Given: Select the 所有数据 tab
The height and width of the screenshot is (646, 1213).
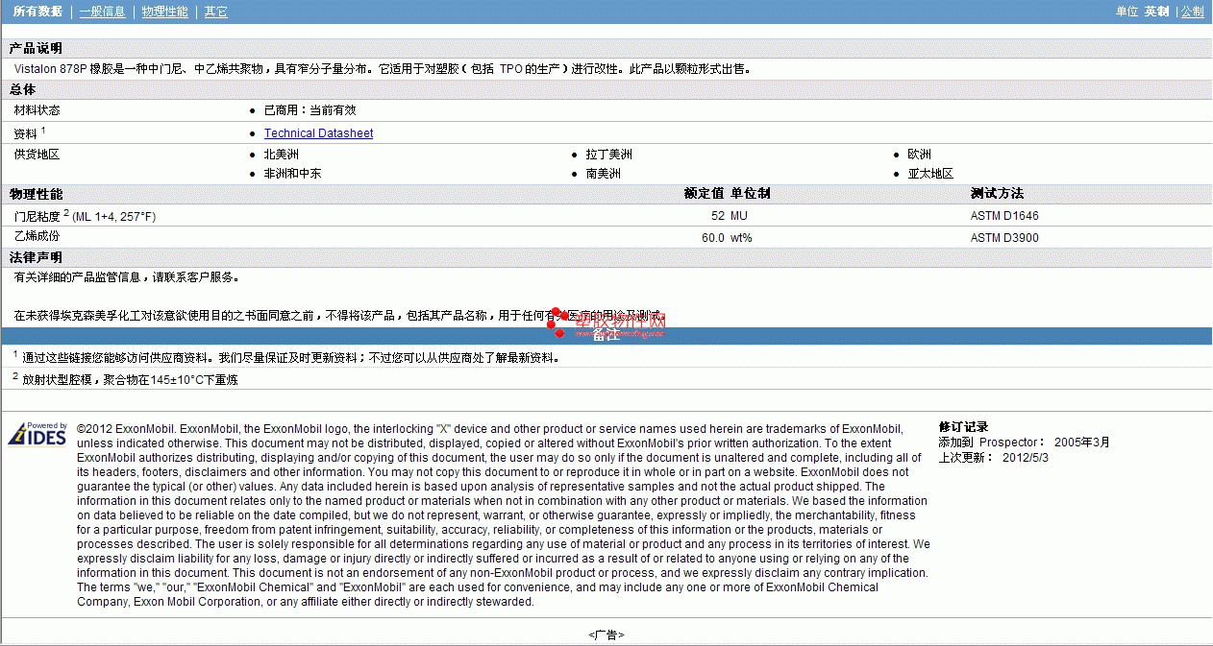Looking at the screenshot, I should click(37, 12).
